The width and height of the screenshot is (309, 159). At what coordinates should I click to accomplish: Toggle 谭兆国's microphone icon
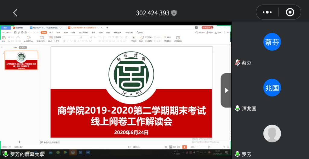237,108
